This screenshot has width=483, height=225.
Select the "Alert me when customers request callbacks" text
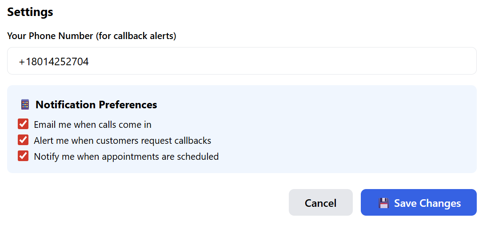point(122,141)
